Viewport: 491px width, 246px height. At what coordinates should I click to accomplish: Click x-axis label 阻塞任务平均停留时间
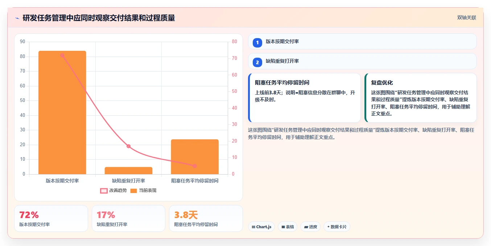[195, 181]
